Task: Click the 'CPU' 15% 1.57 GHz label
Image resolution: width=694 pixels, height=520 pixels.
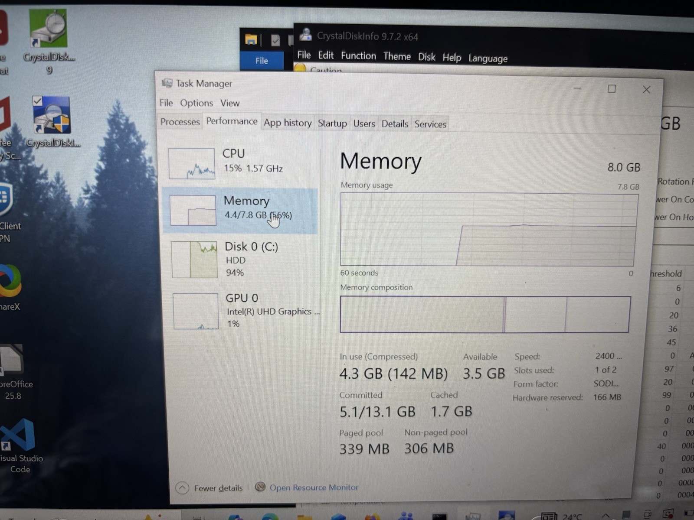Action: (252, 161)
